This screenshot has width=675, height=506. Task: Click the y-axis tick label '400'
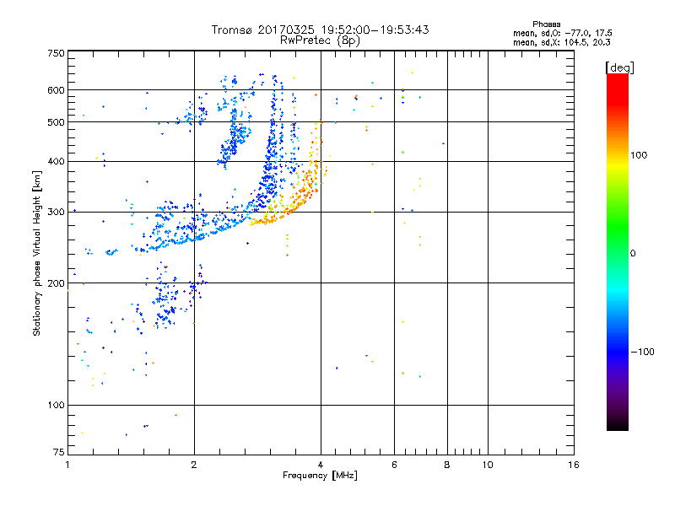point(56,161)
